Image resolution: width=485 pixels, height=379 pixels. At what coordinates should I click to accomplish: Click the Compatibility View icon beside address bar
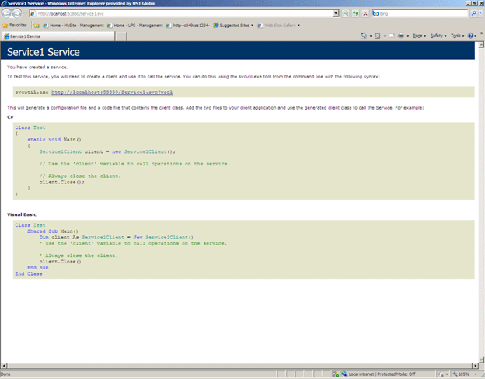click(346, 13)
